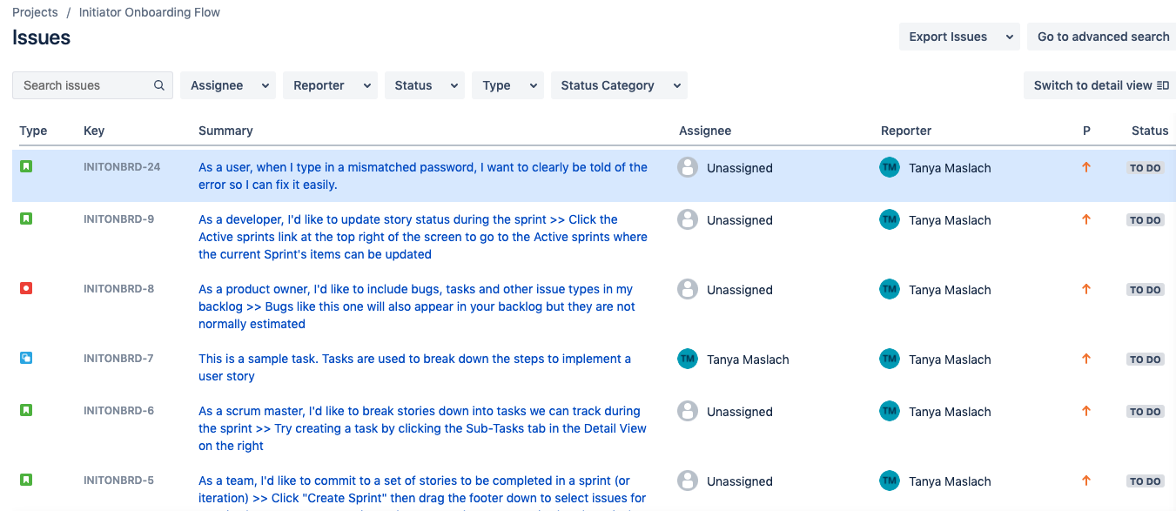This screenshot has width=1176, height=511.
Task: Click the TO DO status badge for INITONBRD-9
Action: (x=1146, y=220)
